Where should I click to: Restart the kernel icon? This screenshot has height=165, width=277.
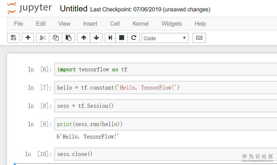click(x=134, y=38)
